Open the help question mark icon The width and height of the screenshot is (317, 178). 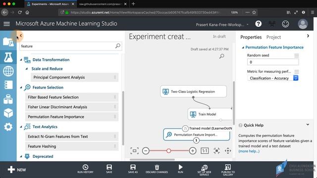(x=258, y=24)
